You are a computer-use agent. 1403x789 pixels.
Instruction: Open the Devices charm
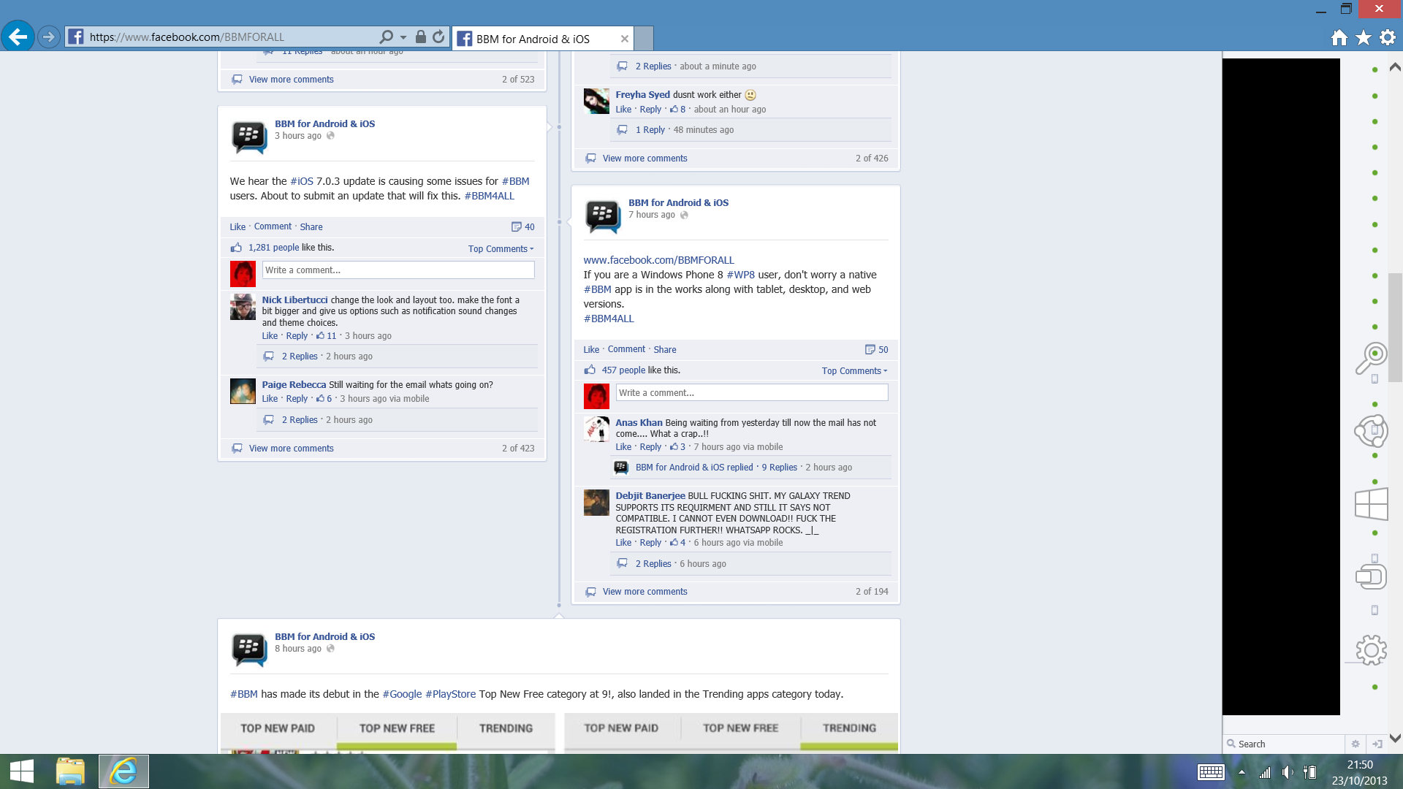tap(1371, 576)
